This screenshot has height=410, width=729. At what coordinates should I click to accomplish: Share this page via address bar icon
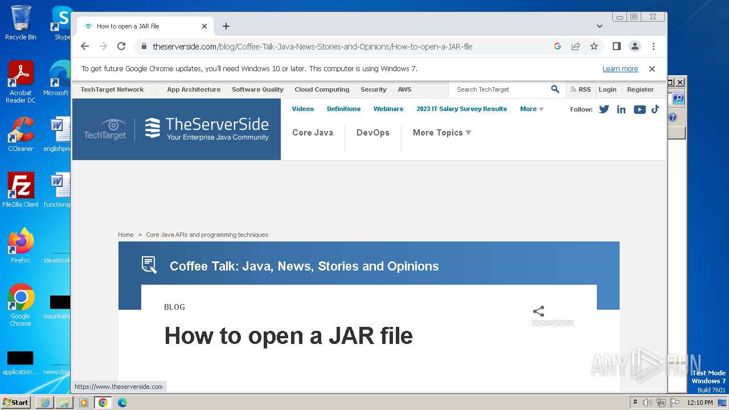pyautogui.click(x=576, y=47)
